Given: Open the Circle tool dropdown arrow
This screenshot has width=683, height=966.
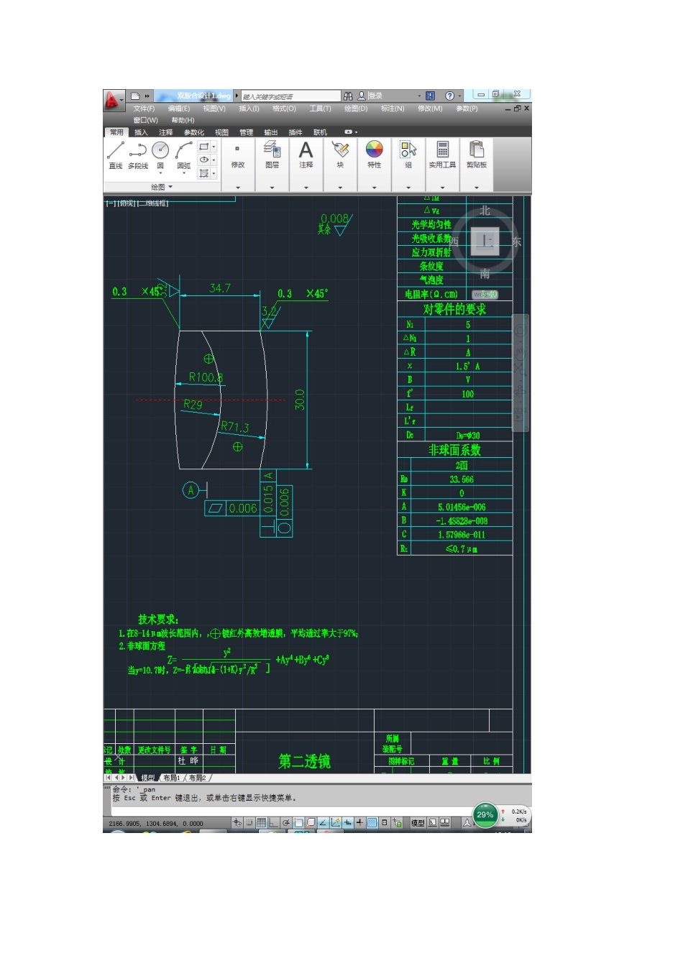Looking at the screenshot, I should 160,174.
